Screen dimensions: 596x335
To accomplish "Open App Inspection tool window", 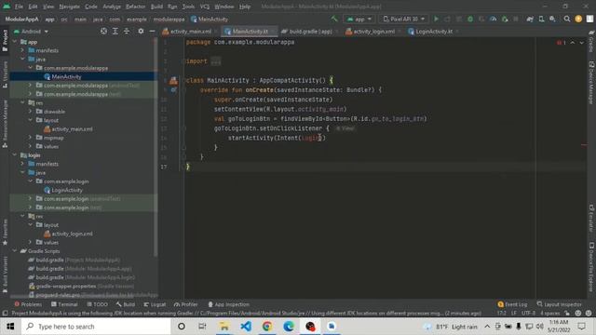I will (x=229, y=304).
